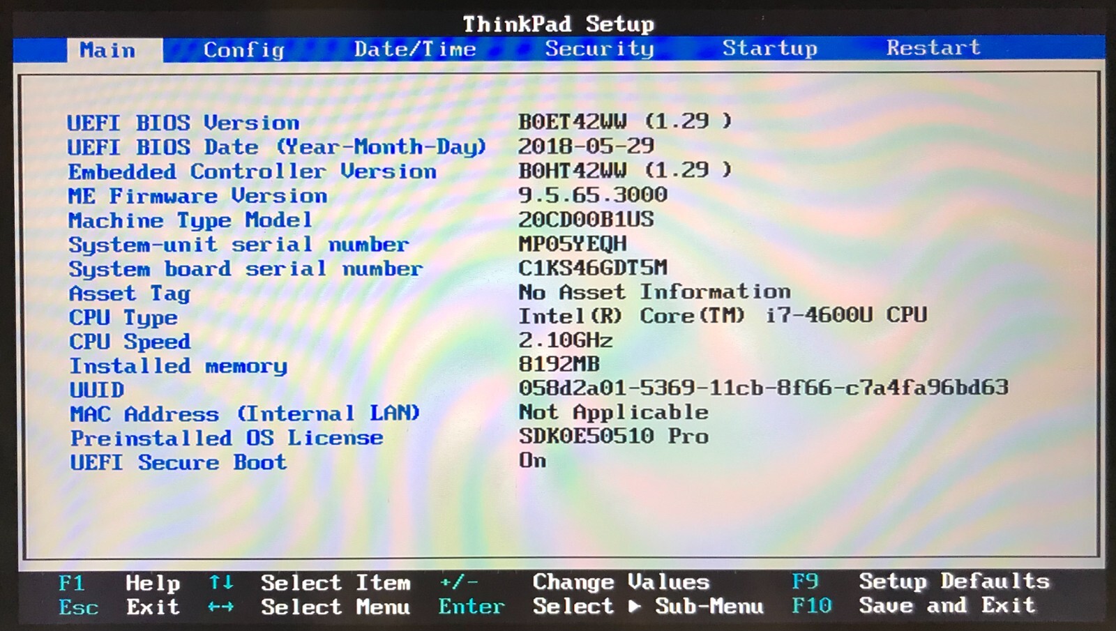
Task: Select ME Firmware Version label
Action: [198, 196]
